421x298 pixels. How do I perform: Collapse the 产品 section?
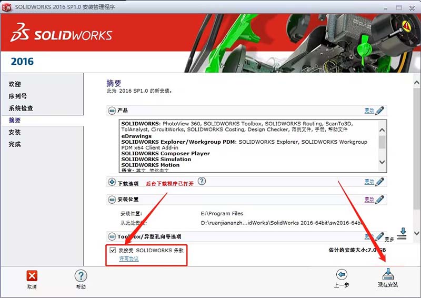[112, 111]
